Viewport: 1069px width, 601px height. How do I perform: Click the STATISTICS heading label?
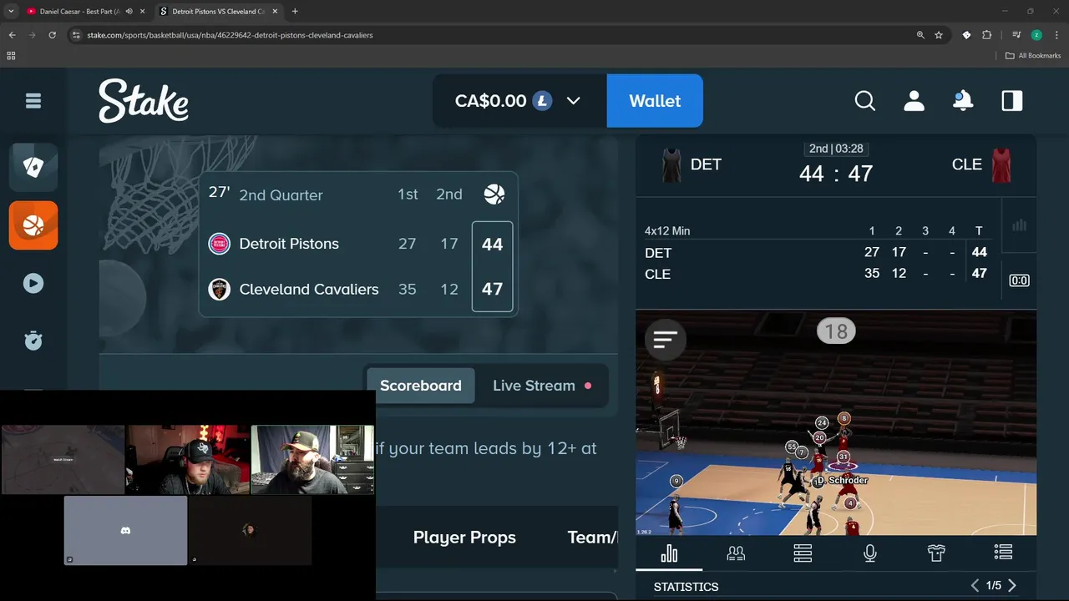coord(686,587)
